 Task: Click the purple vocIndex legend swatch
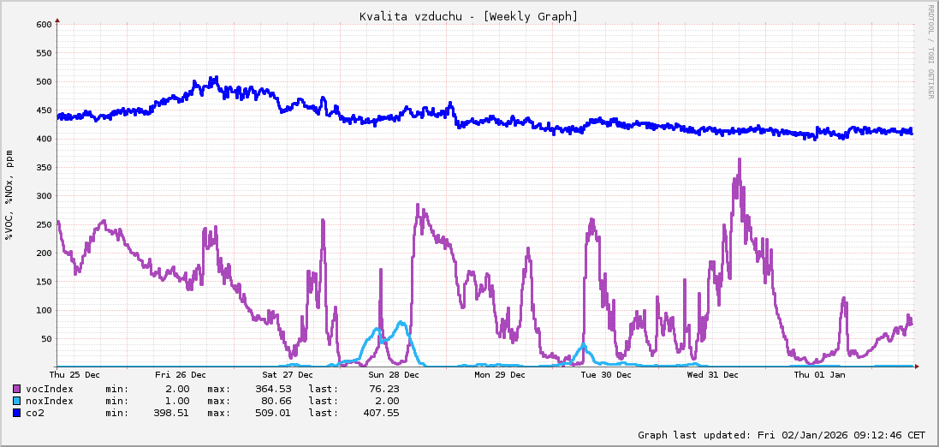tap(17, 389)
